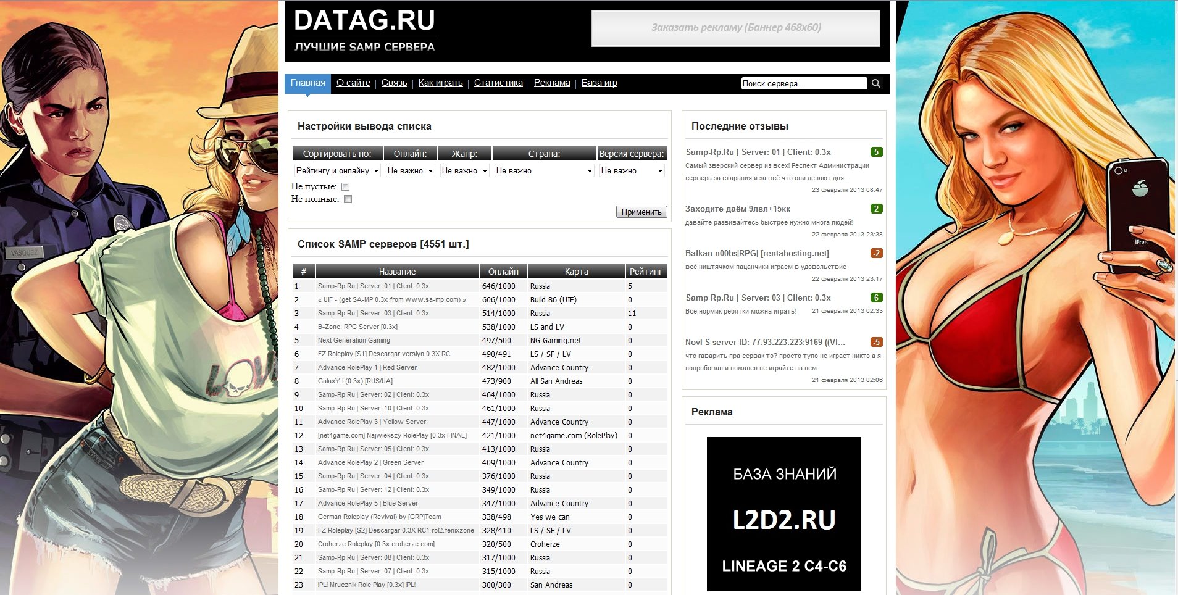Open the База игр menu link
1178x595 pixels.
(599, 83)
